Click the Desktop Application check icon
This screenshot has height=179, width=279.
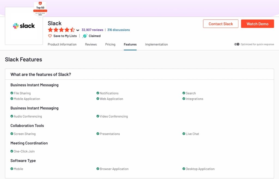[x=184, y=169]
